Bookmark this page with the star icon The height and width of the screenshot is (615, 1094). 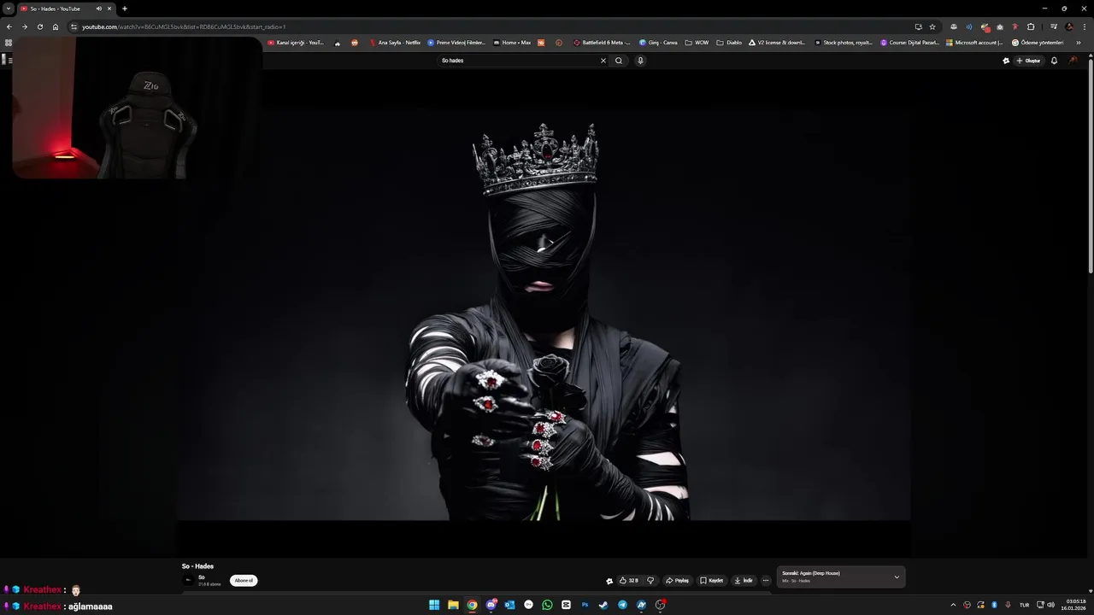pos(932,26)
